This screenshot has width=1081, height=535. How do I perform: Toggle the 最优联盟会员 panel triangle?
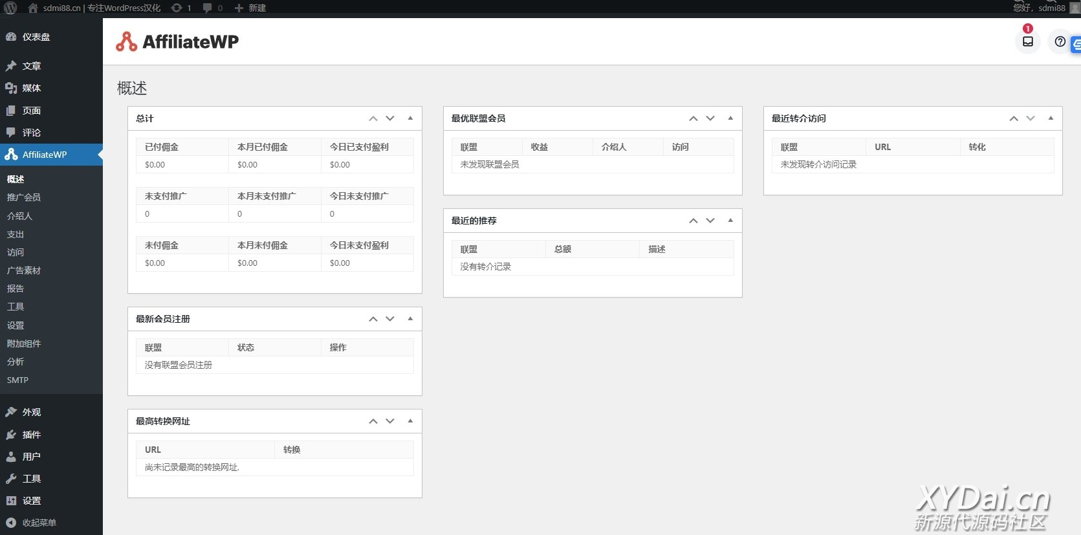[730, 118]
